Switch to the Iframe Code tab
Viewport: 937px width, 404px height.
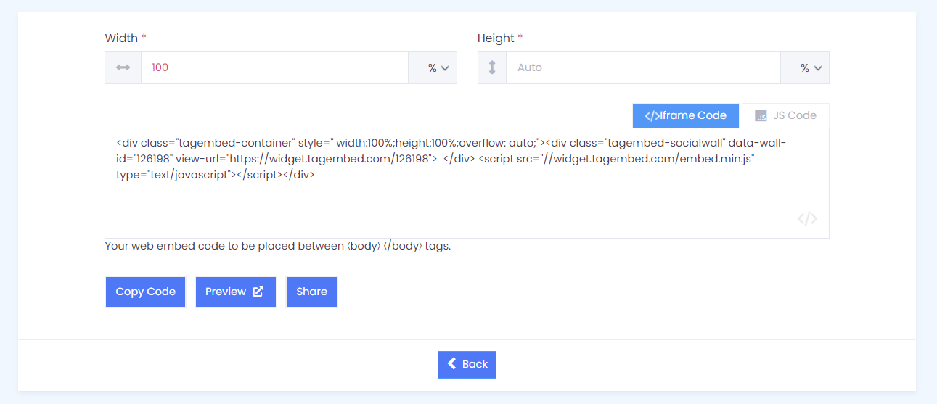click(x=686, y=115)
